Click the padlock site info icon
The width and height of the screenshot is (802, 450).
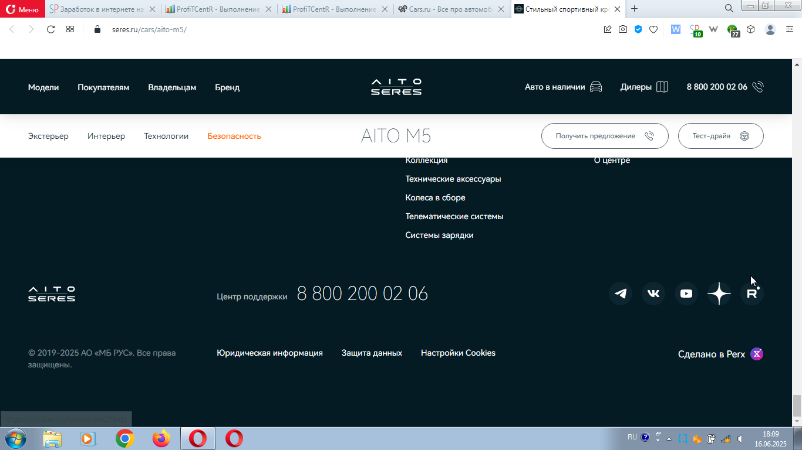click(x=97, y=29)
